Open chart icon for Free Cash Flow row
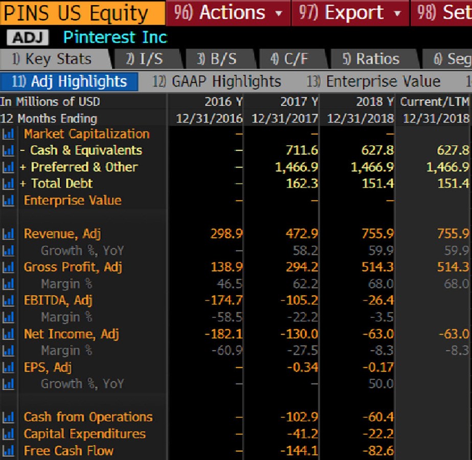The image size is (472, 460). 8,451
